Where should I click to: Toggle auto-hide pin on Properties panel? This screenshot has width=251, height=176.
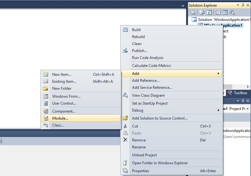[243, 101]
